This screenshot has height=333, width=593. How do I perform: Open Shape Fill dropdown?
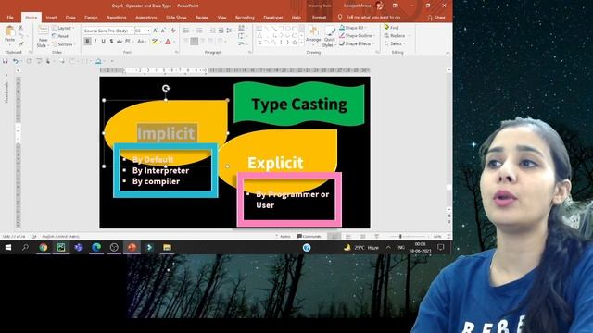point(352,28)
